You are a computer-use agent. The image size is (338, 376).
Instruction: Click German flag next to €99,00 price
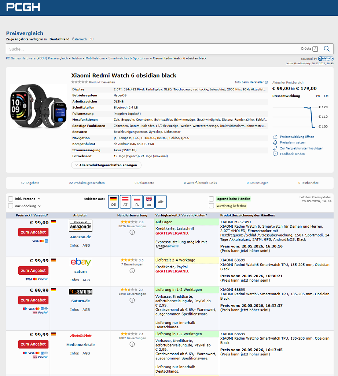click(54, 222)
